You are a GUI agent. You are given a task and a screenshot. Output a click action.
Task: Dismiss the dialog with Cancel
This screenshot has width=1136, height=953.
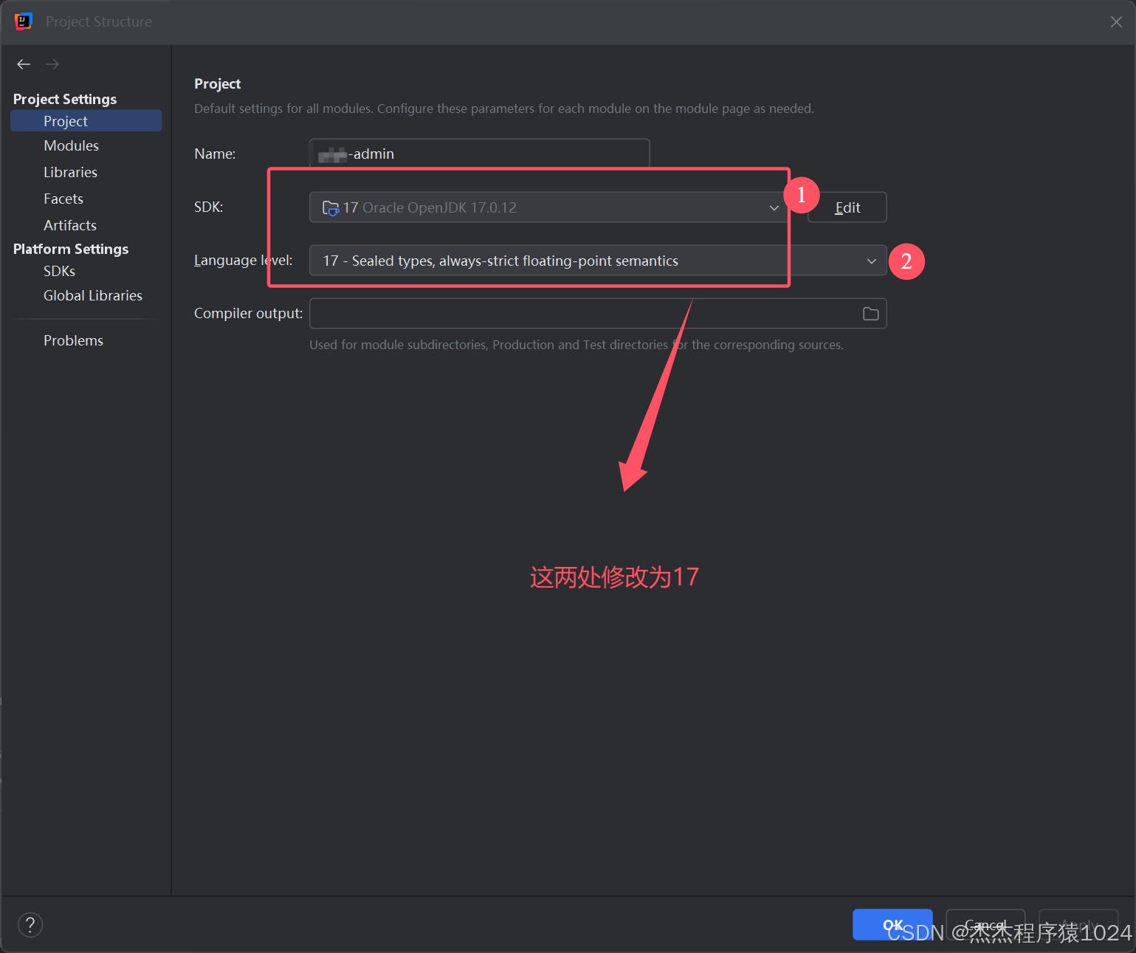tap(985, 924)
